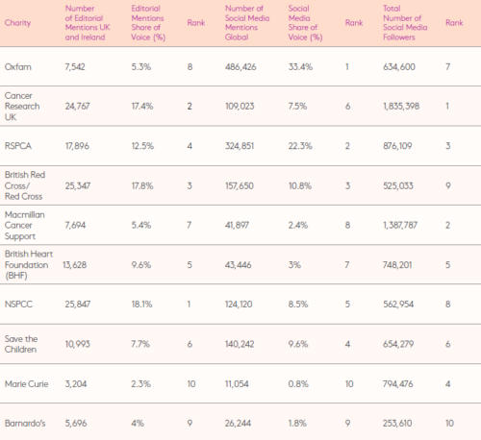The height and width of the screenshot is (440, 481).
Task: Click NSPCC share of voice 18.1%
Action: (141, 305)
